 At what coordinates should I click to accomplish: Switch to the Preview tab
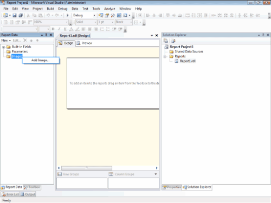click(x=85, y=43)
